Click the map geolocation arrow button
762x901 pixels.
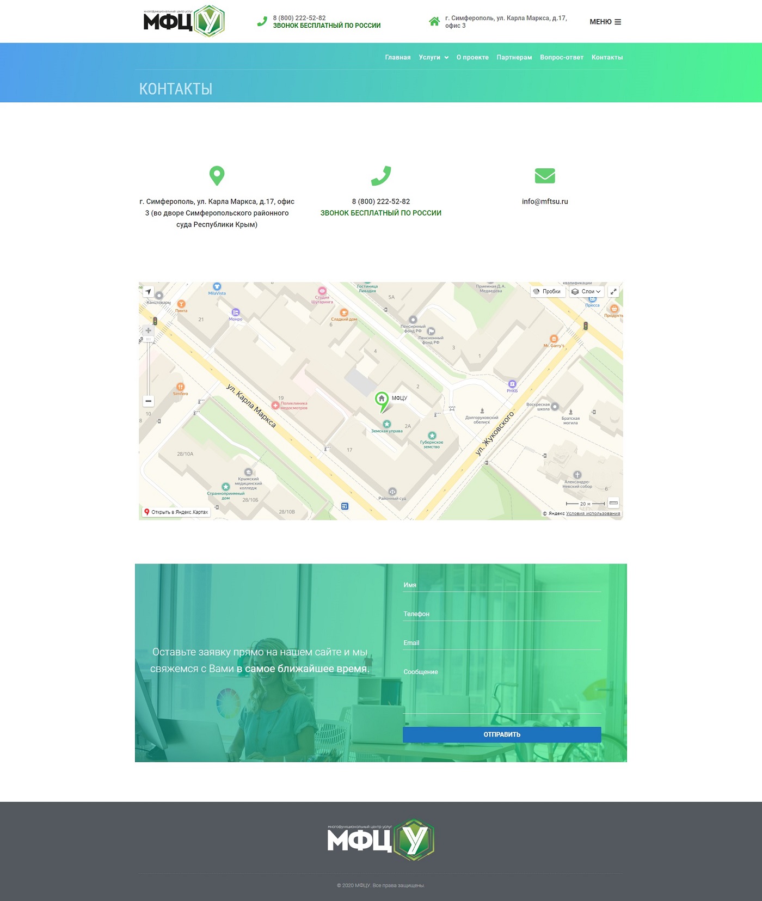point(148,292)
